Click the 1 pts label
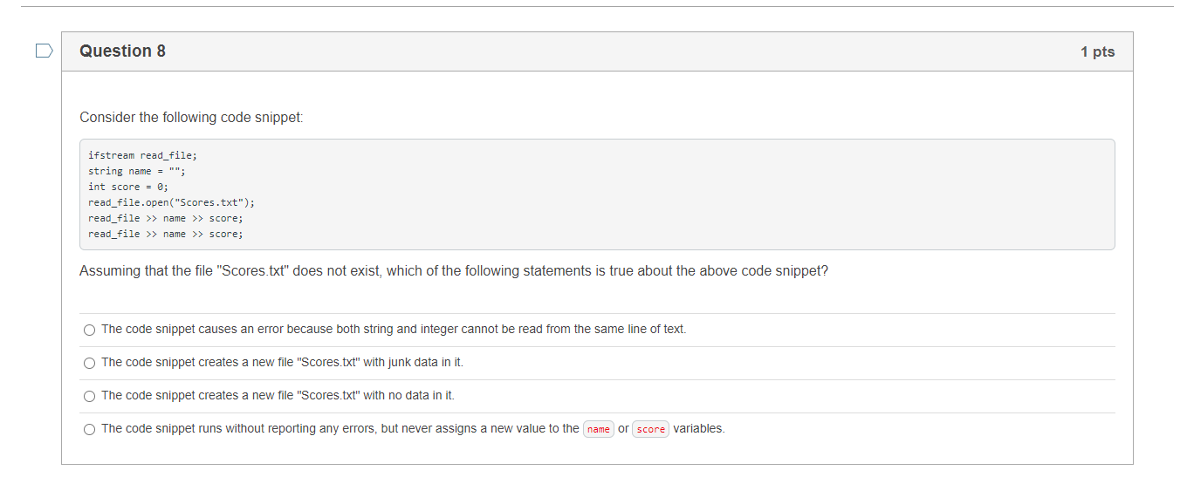The height and width of the screenshot is (484, 1187). tap(1097, 52)
